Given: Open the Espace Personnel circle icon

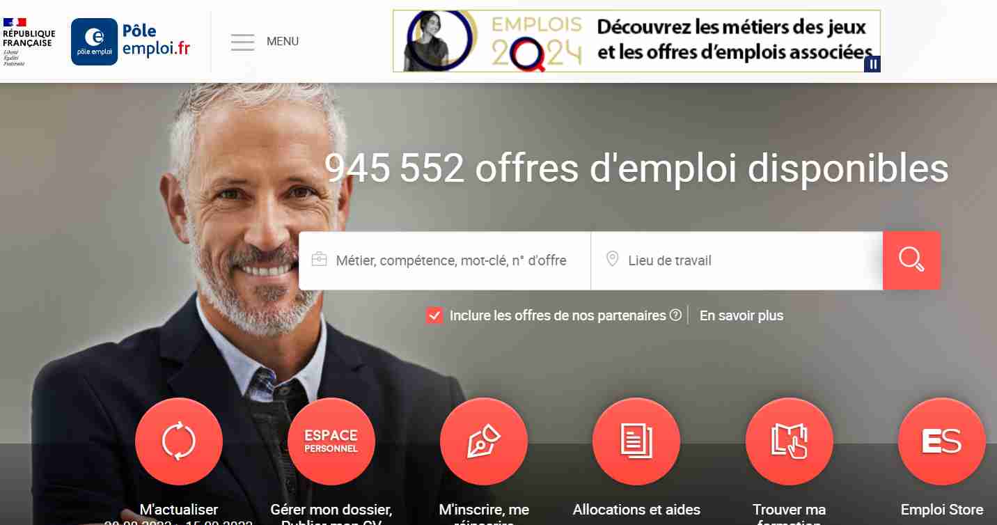Looking at the screenshot, I should point(331,441).
